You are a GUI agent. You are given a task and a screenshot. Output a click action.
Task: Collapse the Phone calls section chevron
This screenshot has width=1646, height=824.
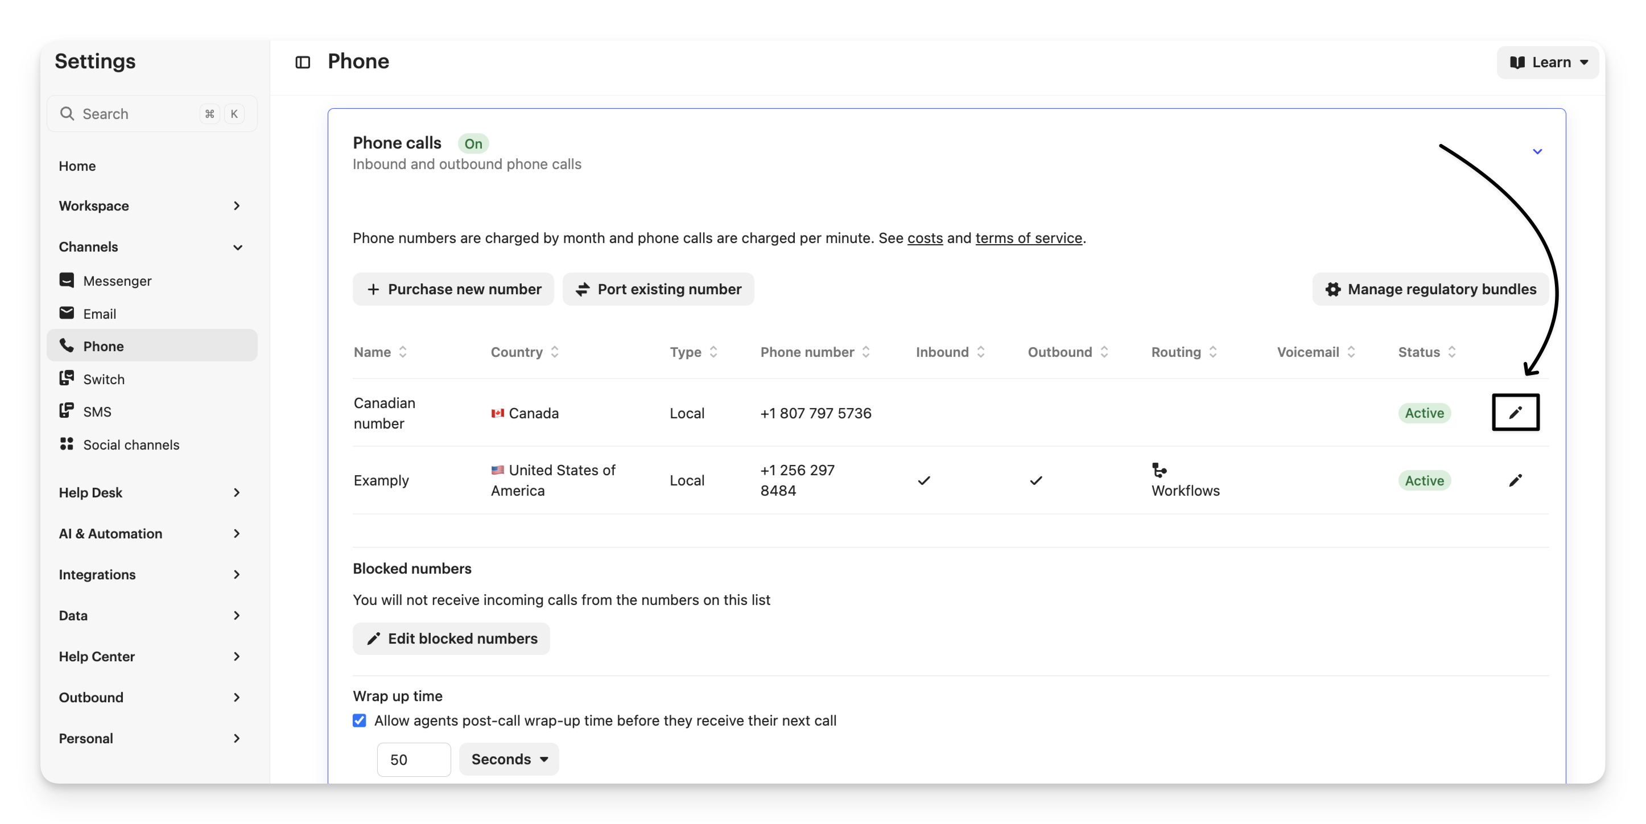point(1537,151)
